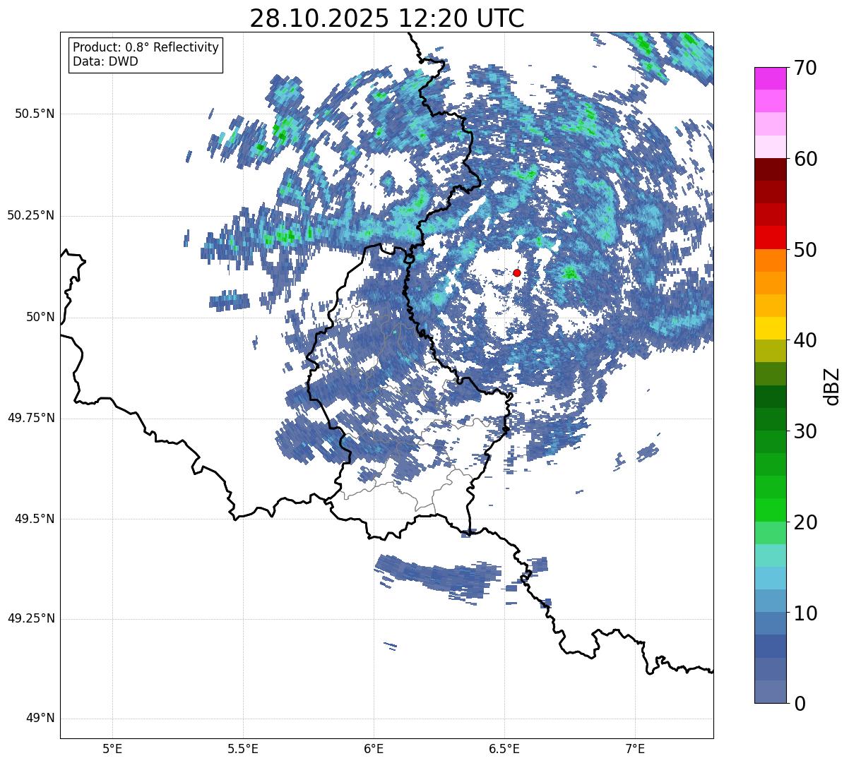Click the dark maroon swatch just below 60 dBZ
849x763 pixels.
pyautogui.click(x=770, y=169)
